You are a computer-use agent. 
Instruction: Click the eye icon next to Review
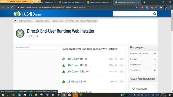point(155,59)
